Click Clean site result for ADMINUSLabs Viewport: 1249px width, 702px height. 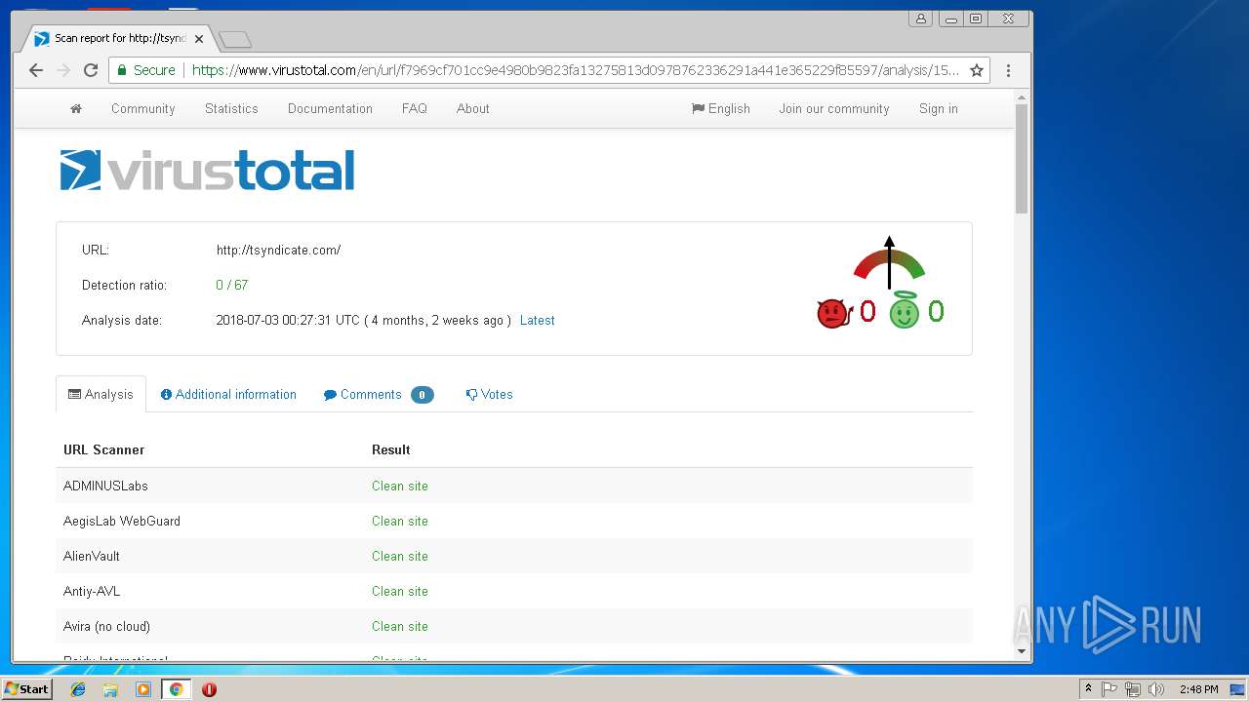pos(400,486)
